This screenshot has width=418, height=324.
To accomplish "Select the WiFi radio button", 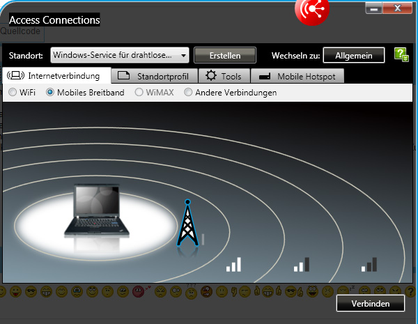I will coord(13,92).
